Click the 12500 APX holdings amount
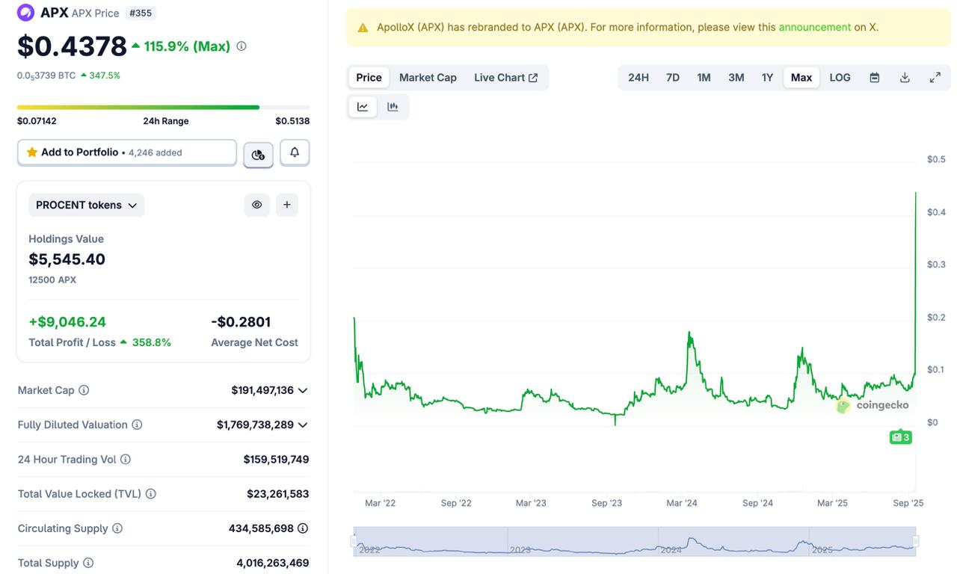Screen dimensions: 957x574 click(52, 280)
